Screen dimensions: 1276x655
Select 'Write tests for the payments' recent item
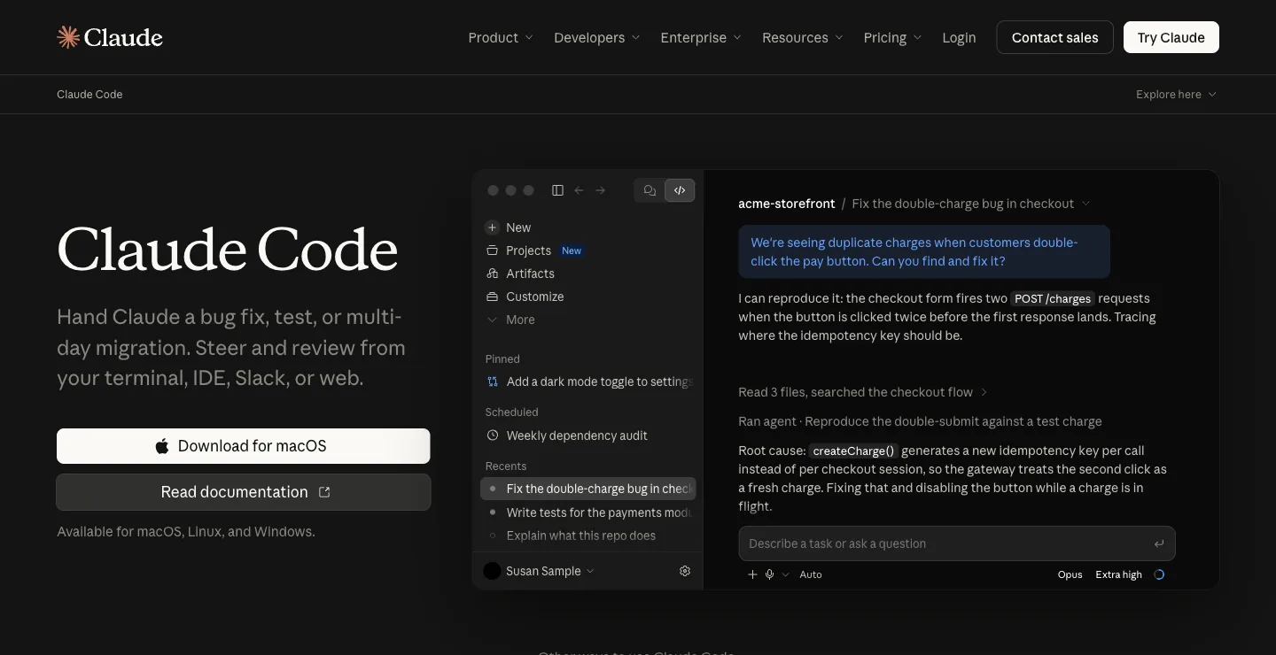[x=588, y=512]
